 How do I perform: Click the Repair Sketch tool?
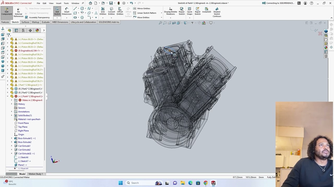click(182, 11)
